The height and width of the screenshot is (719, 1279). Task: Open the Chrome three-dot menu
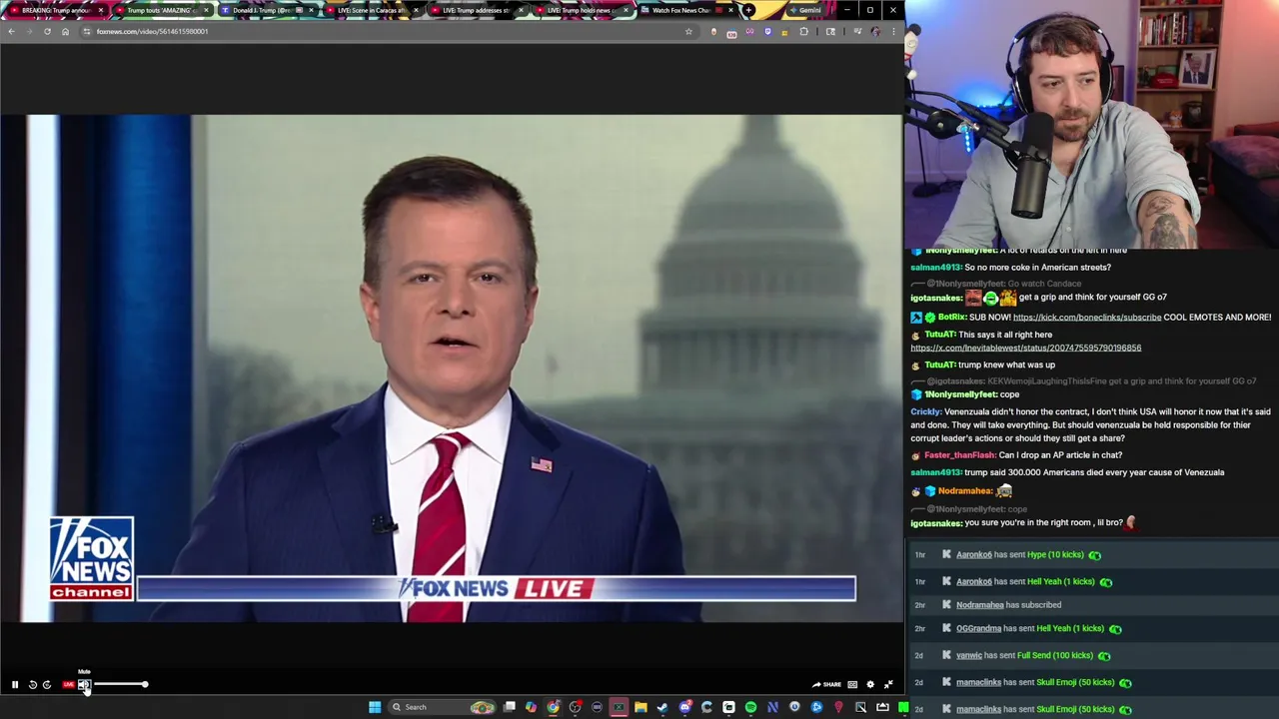click(893, 31)
